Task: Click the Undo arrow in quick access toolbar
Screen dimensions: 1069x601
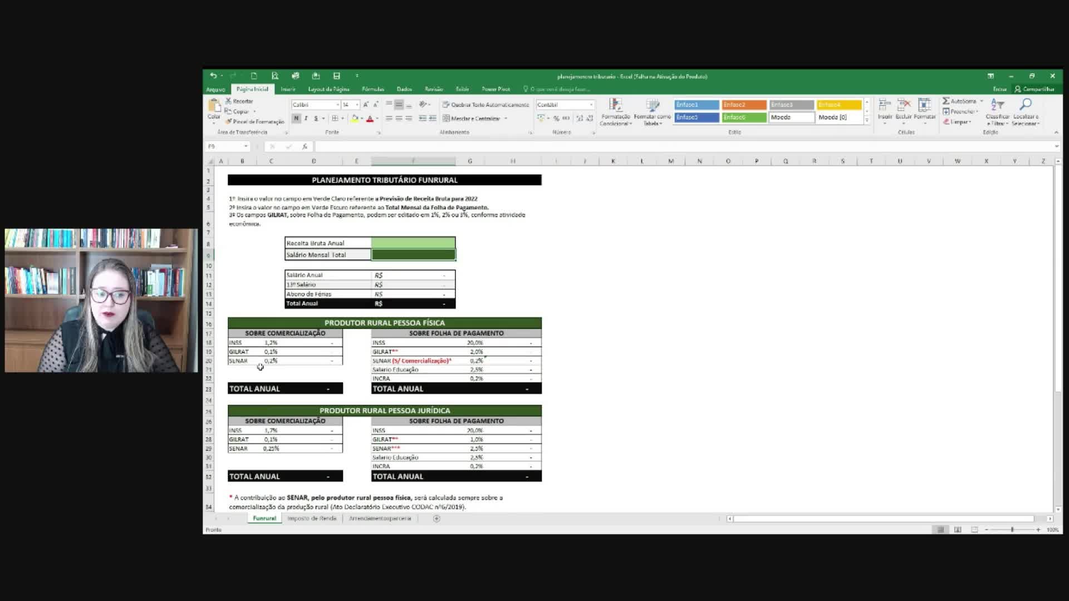Action: 213,76
